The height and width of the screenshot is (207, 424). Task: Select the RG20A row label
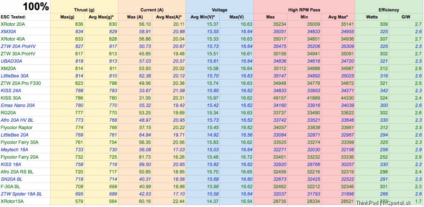coord(8,113)
